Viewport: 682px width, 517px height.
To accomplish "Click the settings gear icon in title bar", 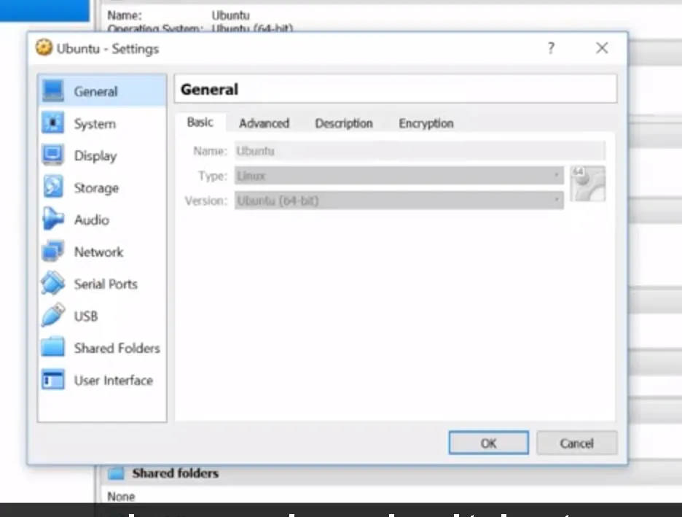I will coord(44,47).
